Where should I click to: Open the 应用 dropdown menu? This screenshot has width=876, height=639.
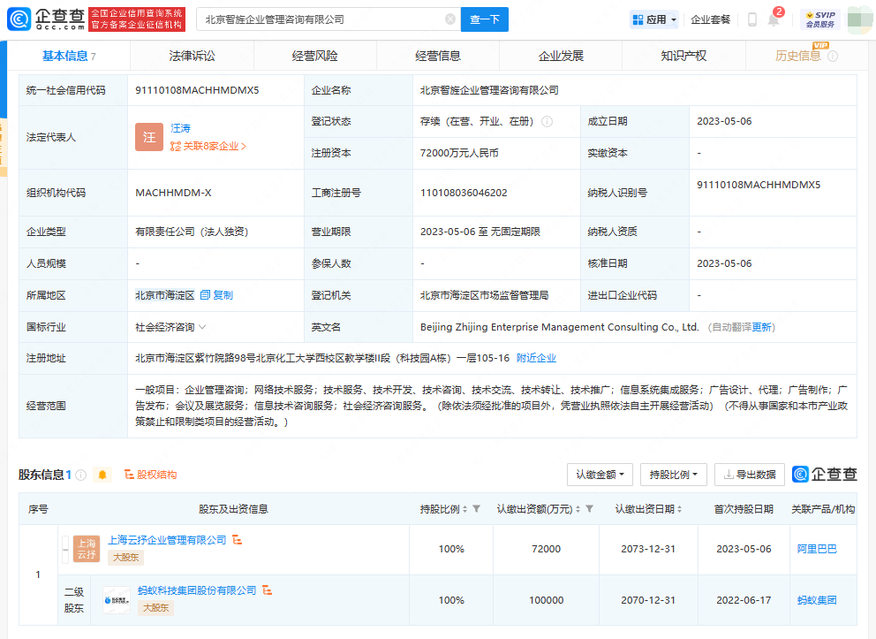tap(654, 19)
